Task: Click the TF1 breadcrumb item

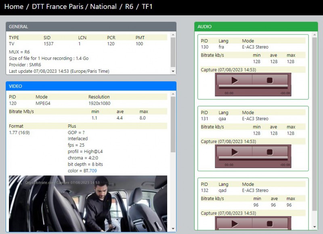Action: tap(147, 6)
